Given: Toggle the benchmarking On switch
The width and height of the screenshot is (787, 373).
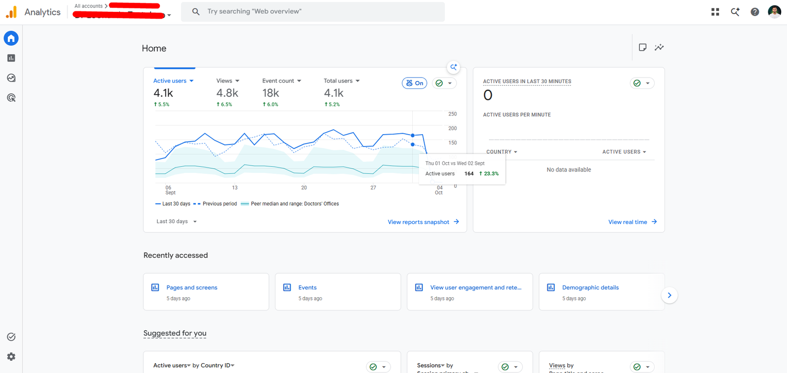Looking at the screenshot, I should (415, 83).
